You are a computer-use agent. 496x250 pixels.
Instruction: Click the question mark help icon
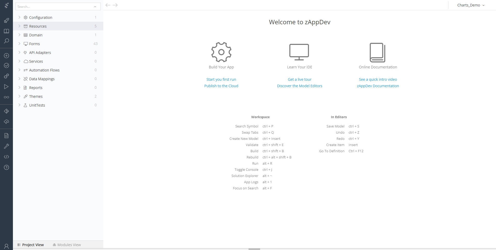[x=6, y=167]
